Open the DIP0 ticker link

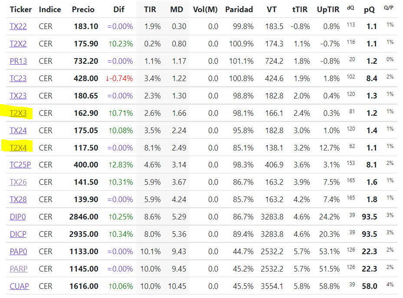click(18, 217)
